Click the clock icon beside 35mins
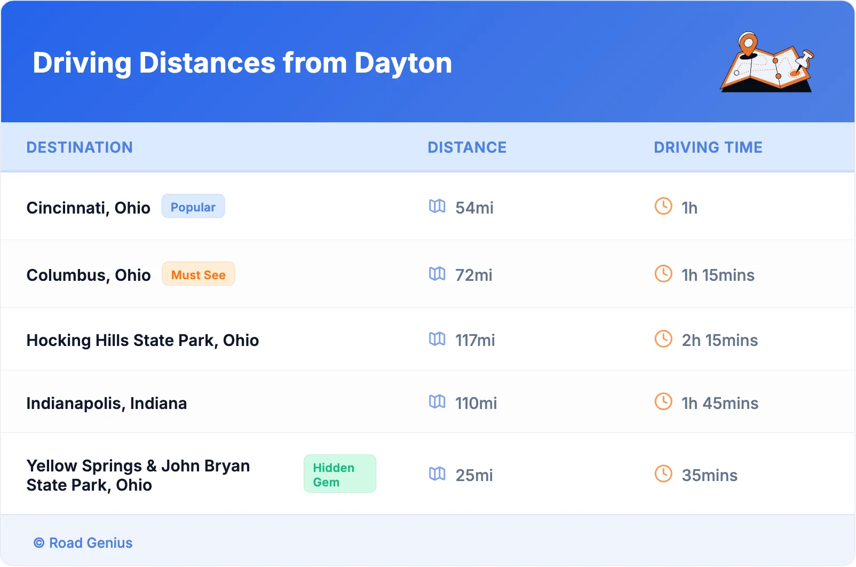This screenshot has height=567, width=856. [x=663, y=474]
